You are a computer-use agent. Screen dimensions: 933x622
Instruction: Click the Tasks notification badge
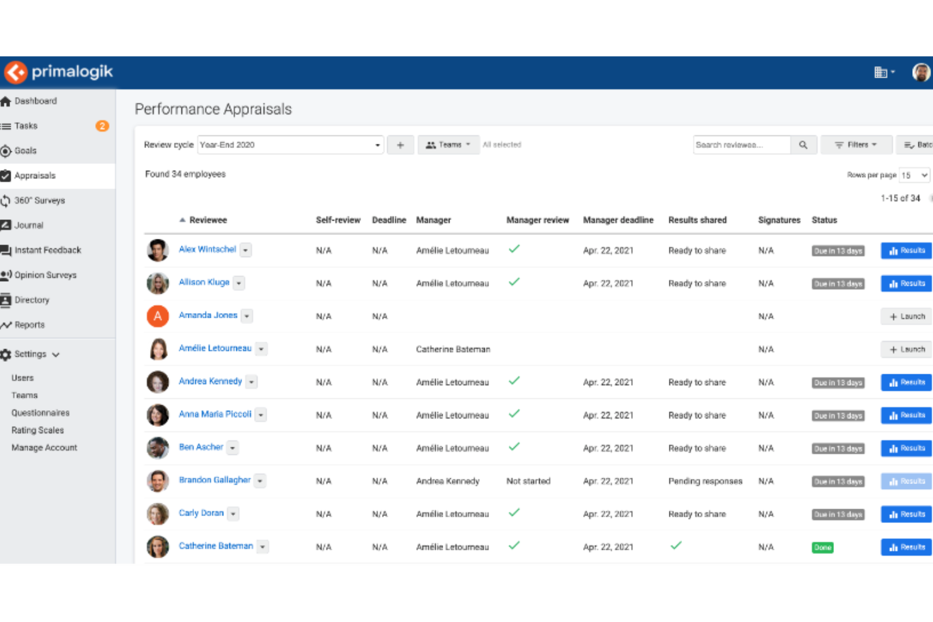click(x=102, y=126)
